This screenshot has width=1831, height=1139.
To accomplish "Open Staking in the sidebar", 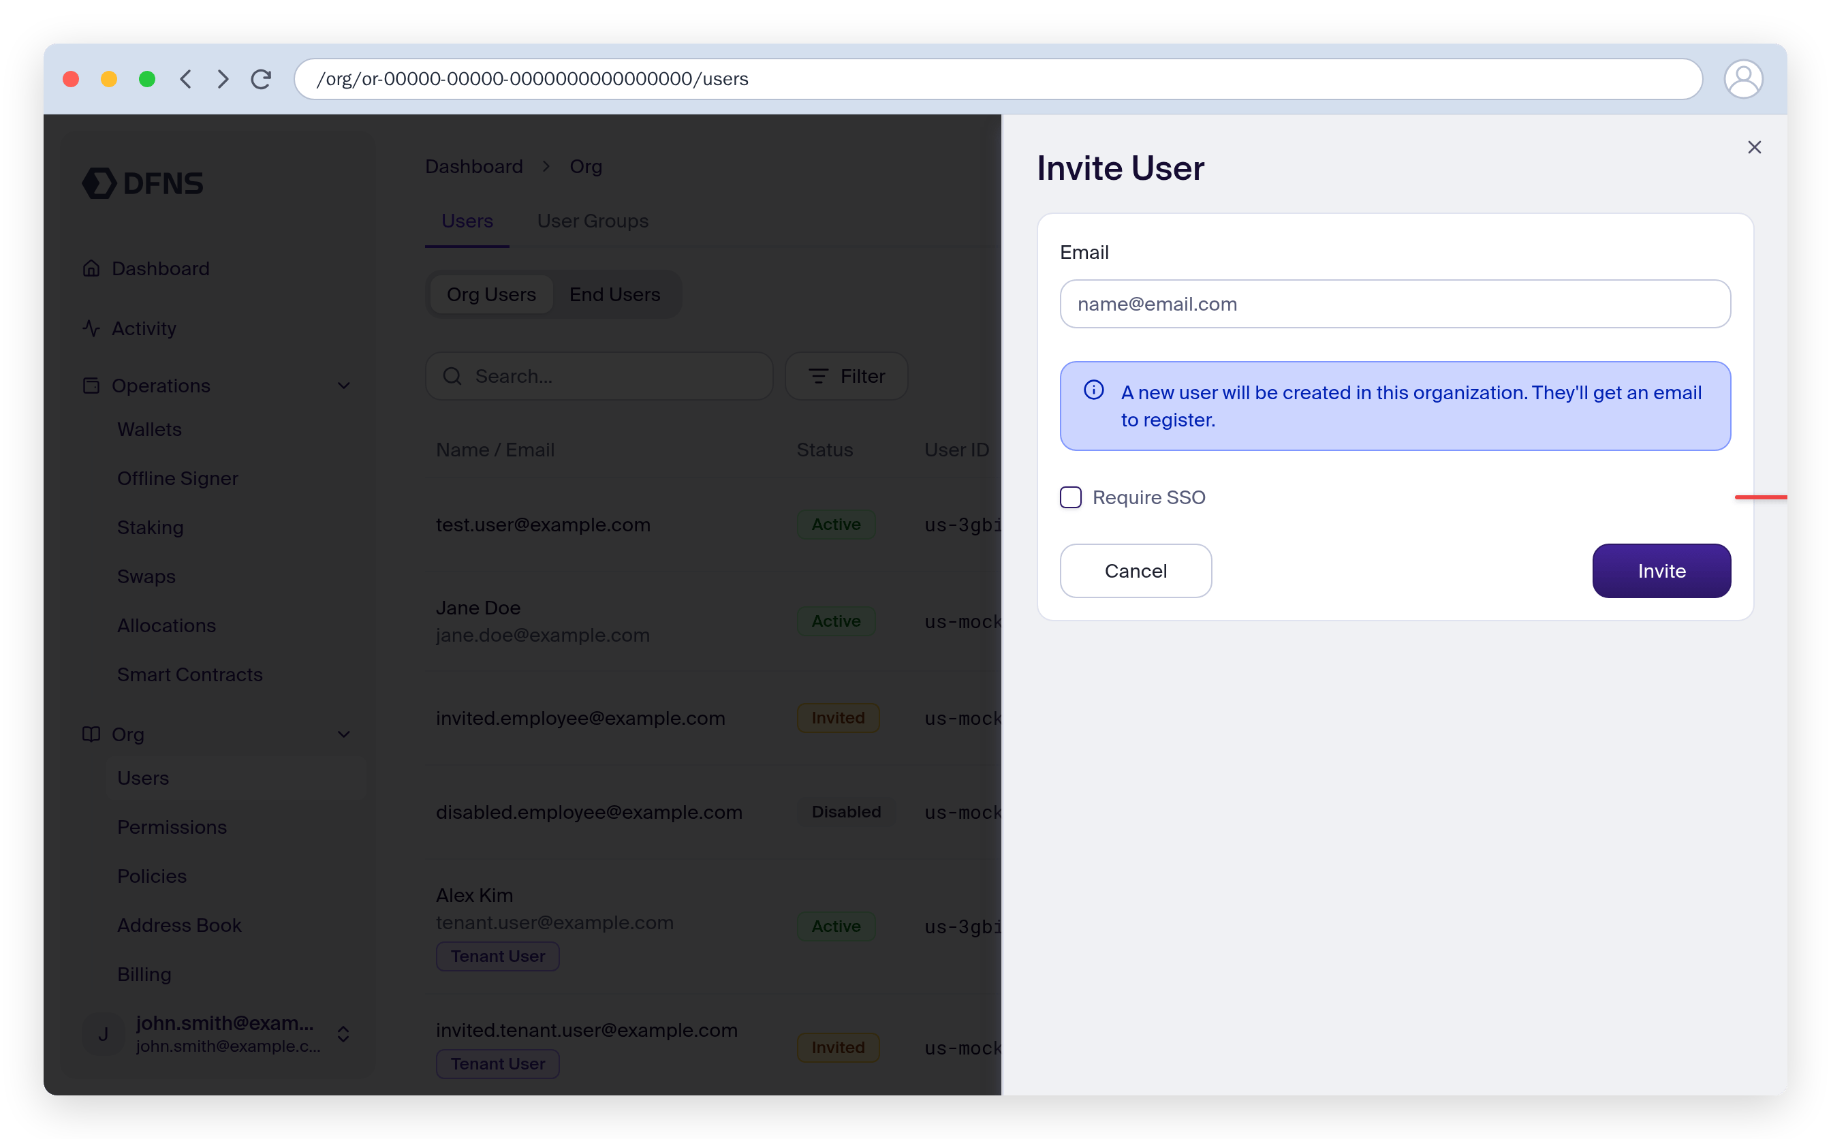I will tap(151, 527).
